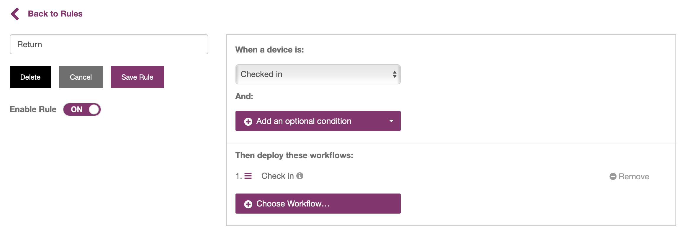This screenshot has height=236, width=684.
Task: Click the plus icon on Choose Workflow
Action: point(248,204)
